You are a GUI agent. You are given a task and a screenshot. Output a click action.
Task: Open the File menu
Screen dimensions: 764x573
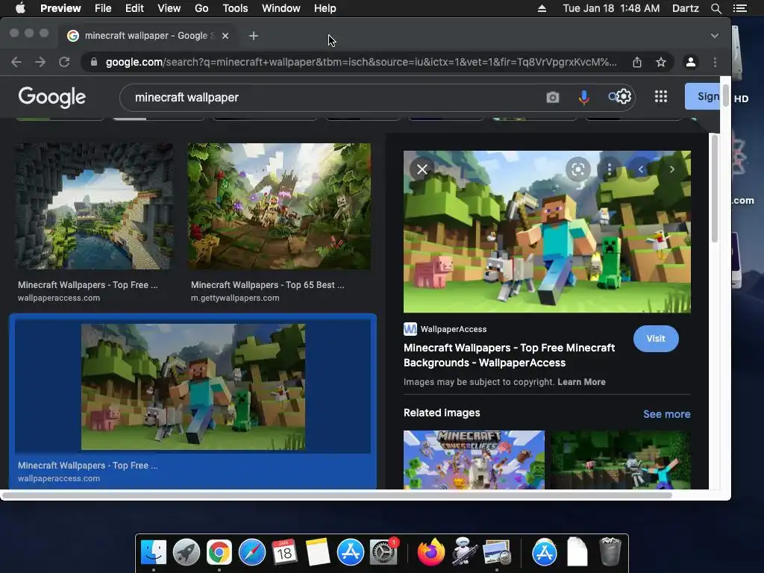(x=103, y=8)
